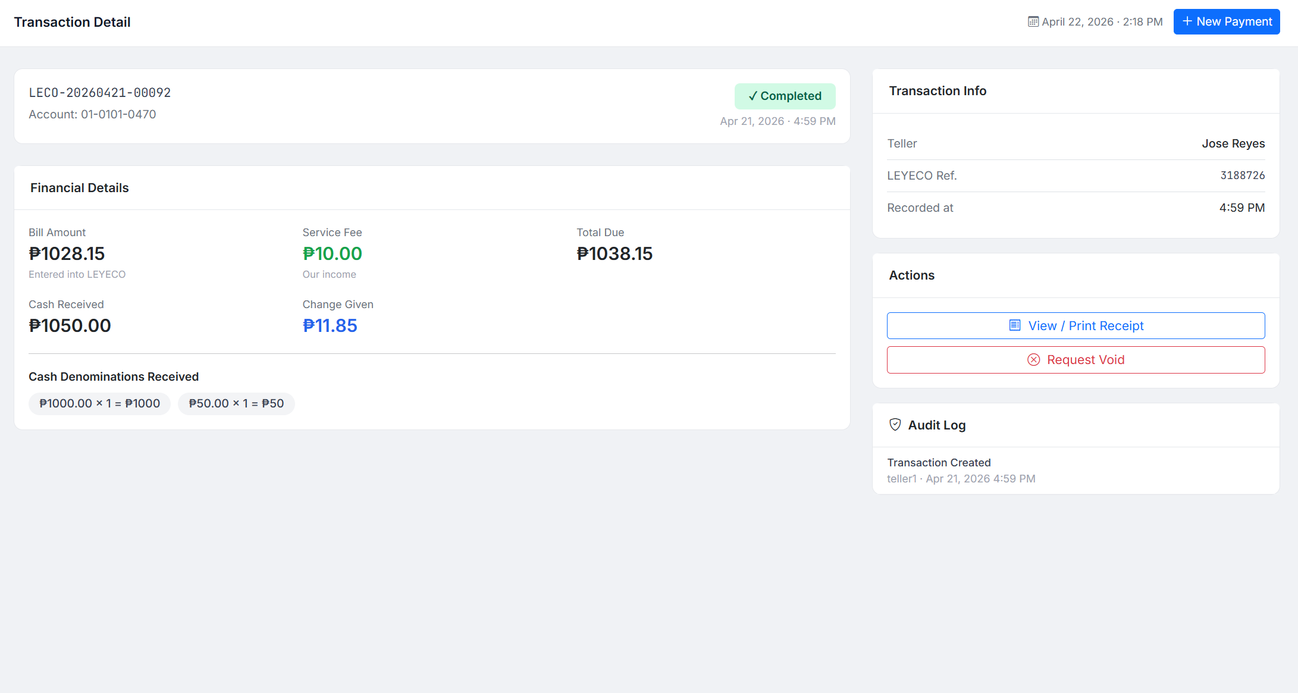Screen dimensions: 1298x693
Task: Click the receipt icon in View / Print Receipt
Action: point(1014,325)
